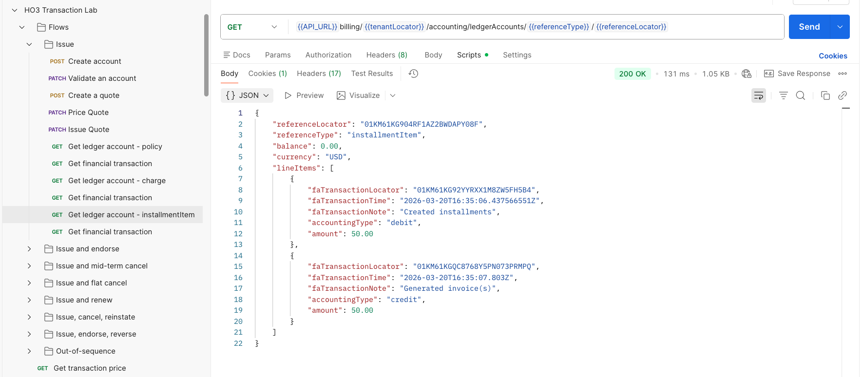Click the 200 OK status badge
The height and width of the screenshot is (377, 863).
click(x=633, y=74)
